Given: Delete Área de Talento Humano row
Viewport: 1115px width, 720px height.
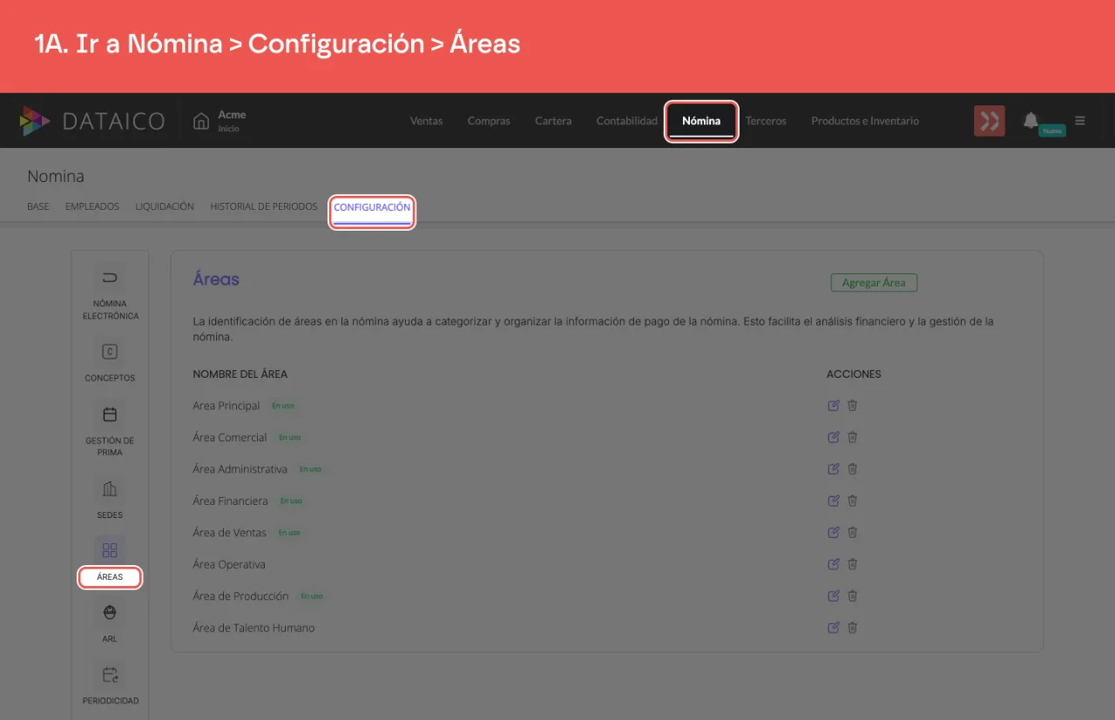Looking at the screenshot, I should (x=853, y=627).
